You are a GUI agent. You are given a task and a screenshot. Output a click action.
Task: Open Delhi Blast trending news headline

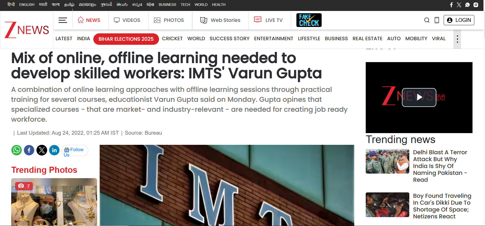click(x=440, y=166)
